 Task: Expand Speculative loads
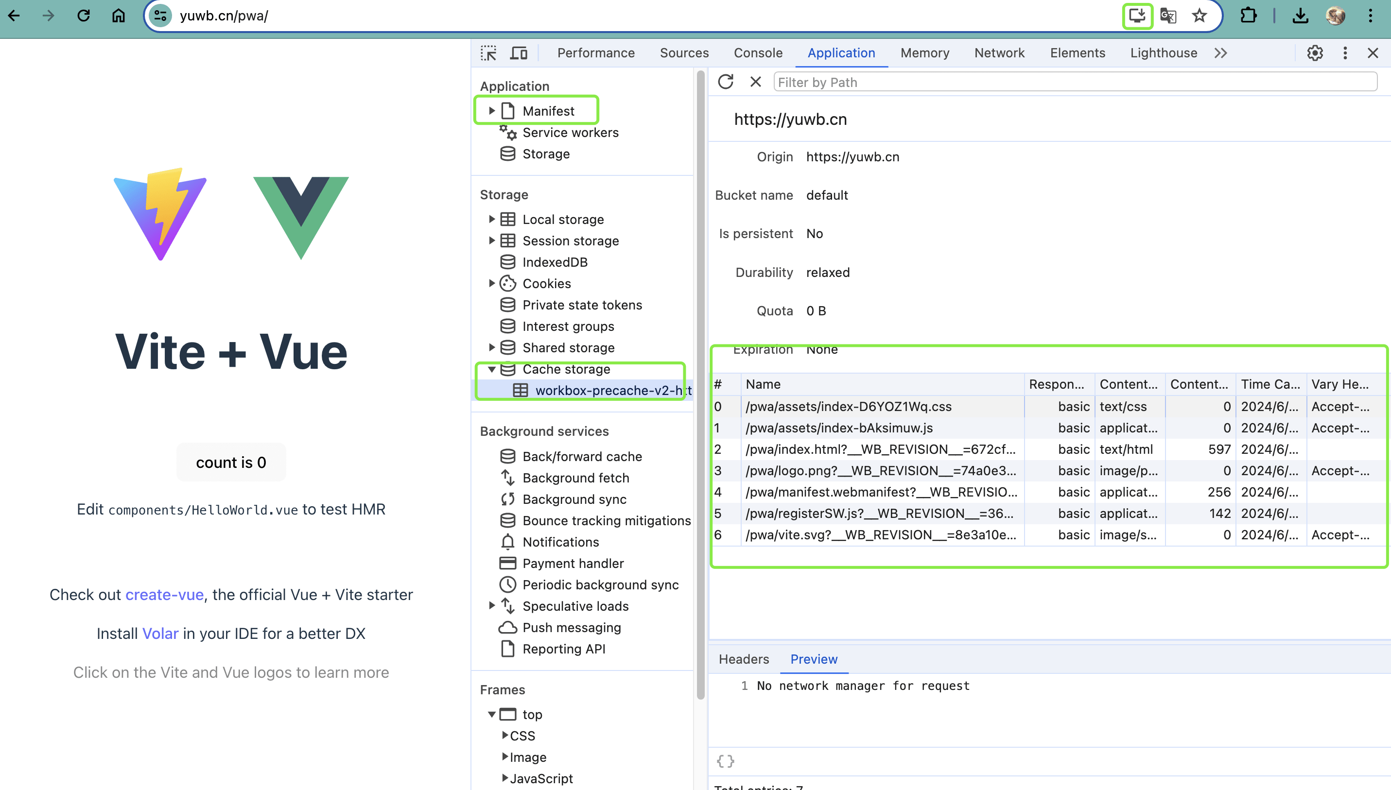point(492,605)
